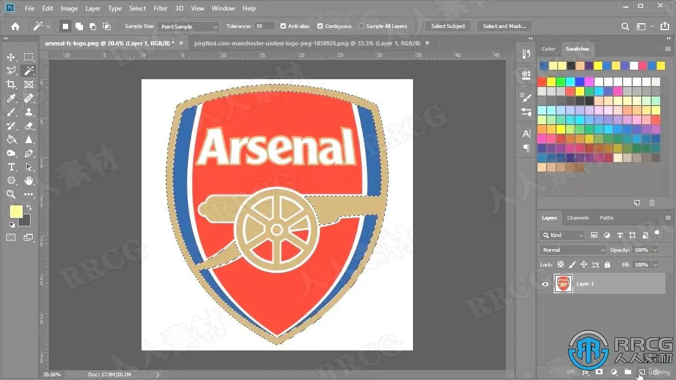This screenshot has height=380, width=676.
Task: Select the Sharpen tool
Action: point(29,139)
